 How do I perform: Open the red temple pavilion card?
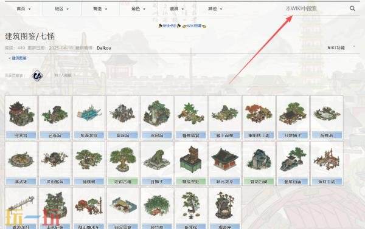point(225,163)
